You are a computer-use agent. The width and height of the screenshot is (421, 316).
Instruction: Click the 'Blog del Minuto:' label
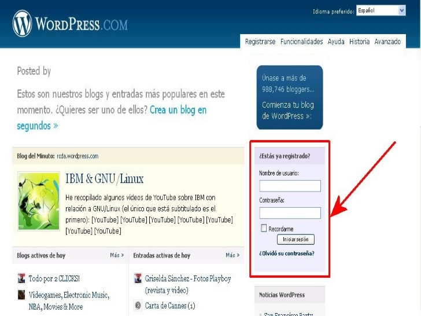(x=36, y=156)
